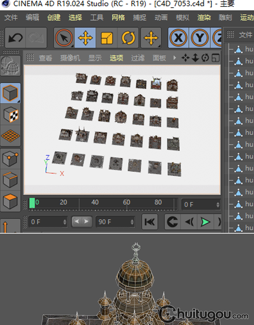This screenshot has width=254, height=325.
Task: Open the 渲染 menu
Action: pos(204,18)
